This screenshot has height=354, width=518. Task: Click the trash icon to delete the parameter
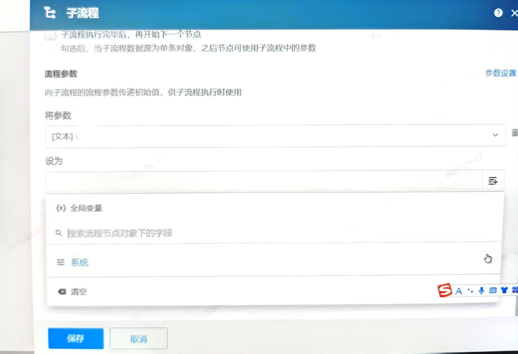515,133
